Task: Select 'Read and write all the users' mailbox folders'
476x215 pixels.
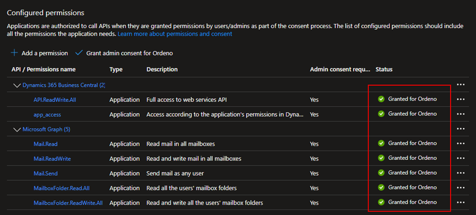Action: 205,203
